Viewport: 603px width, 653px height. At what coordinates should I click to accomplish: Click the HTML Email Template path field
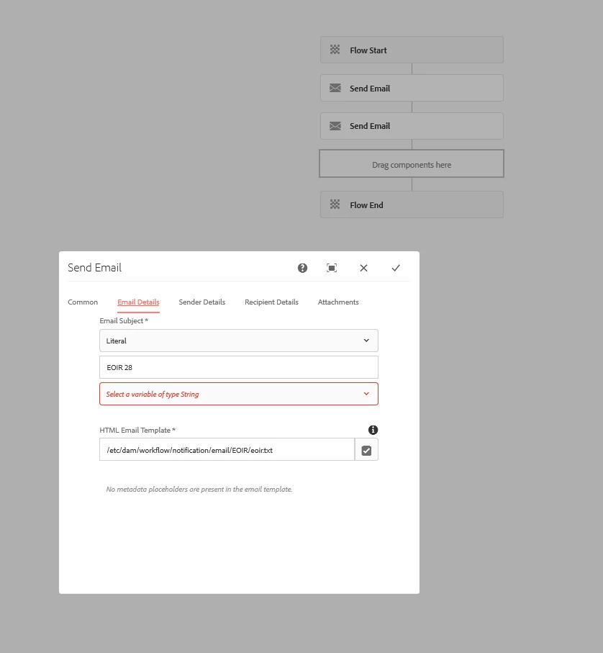pos(227,450)
